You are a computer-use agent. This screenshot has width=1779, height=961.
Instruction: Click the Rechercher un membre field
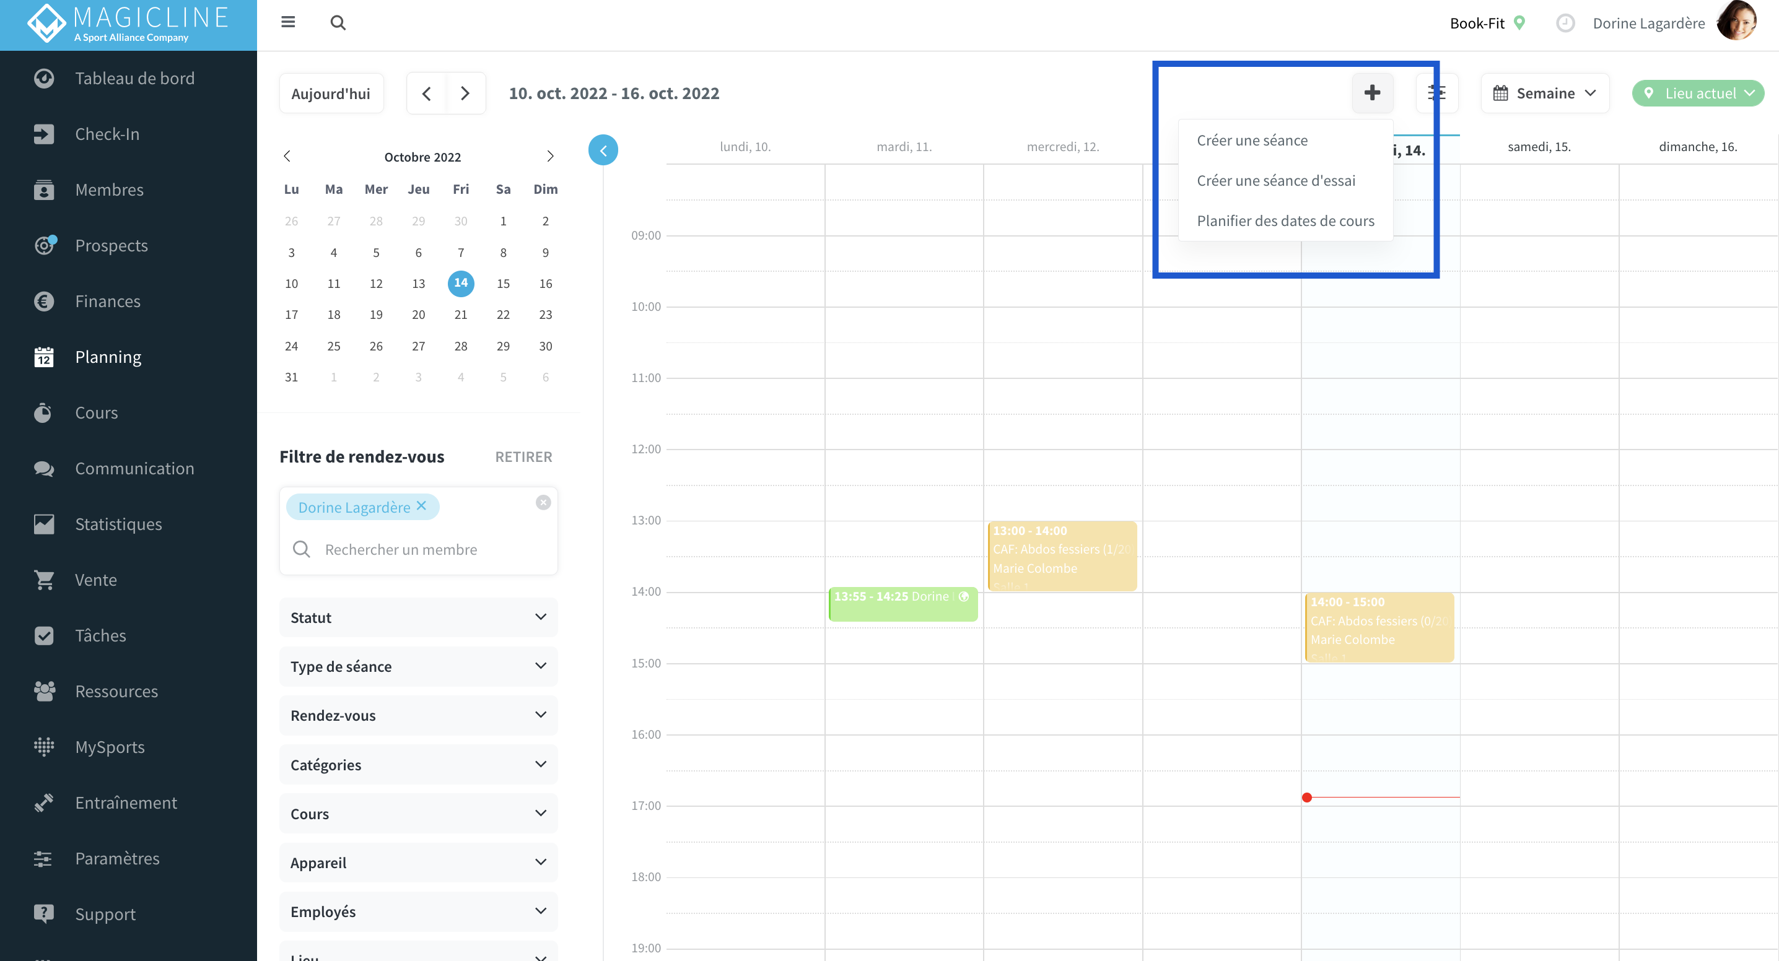(419, 549)
